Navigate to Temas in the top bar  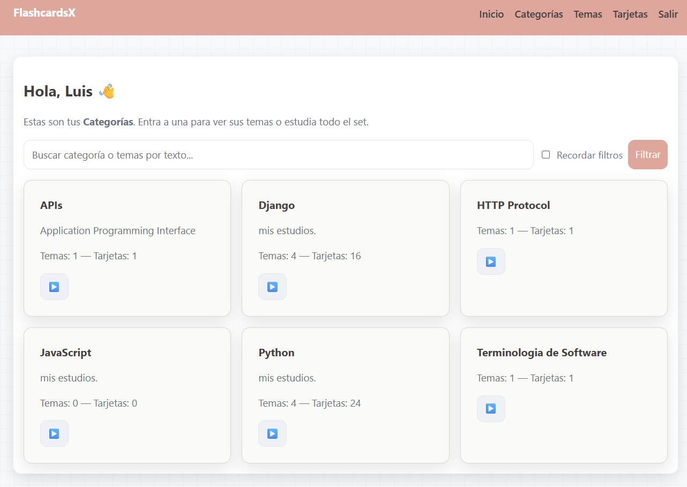pyautogui.click(x=588, y=14)
